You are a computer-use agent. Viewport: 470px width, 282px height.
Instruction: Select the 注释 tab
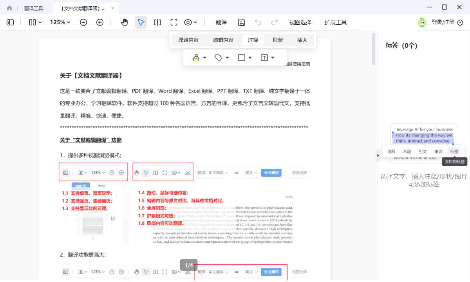click(x=253, y=40)
